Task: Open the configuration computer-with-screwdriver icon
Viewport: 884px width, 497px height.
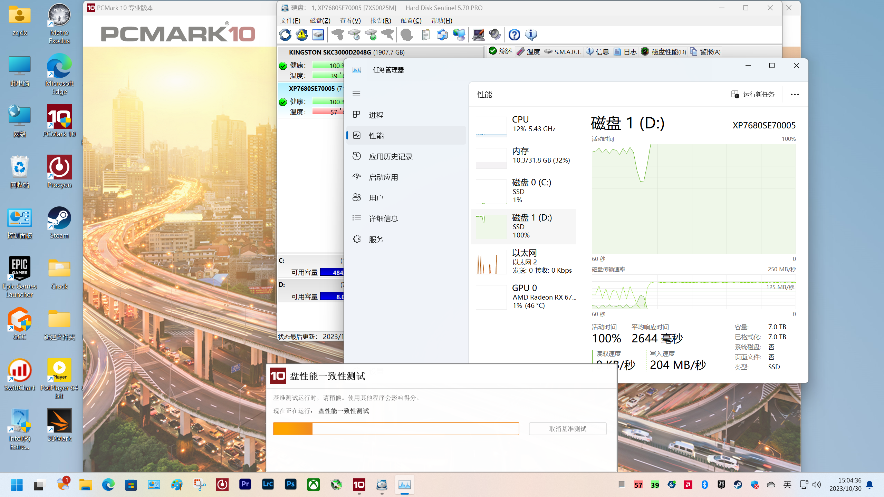Action: coord(478,35)
